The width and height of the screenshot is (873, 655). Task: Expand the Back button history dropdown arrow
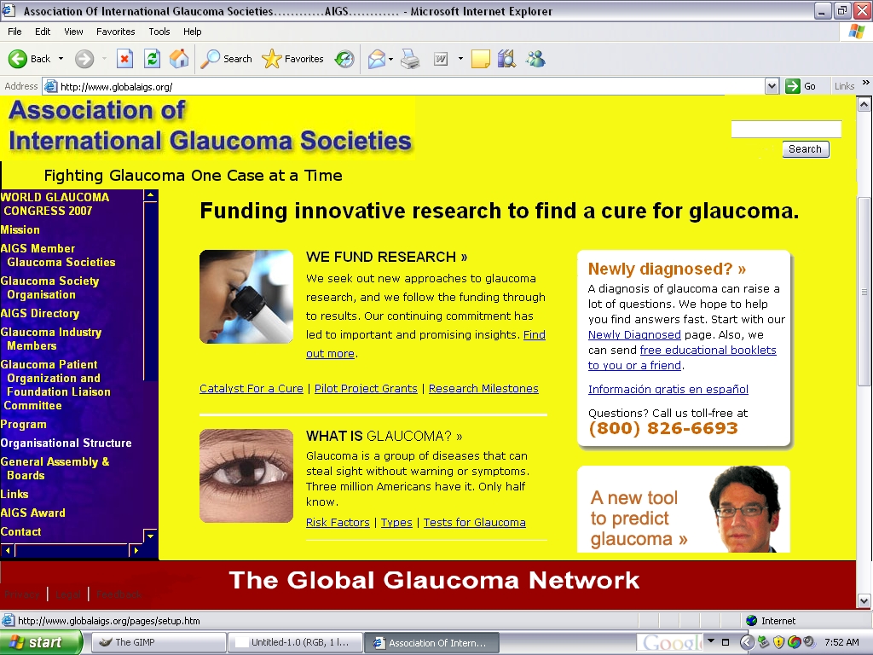tap(61, 59)
